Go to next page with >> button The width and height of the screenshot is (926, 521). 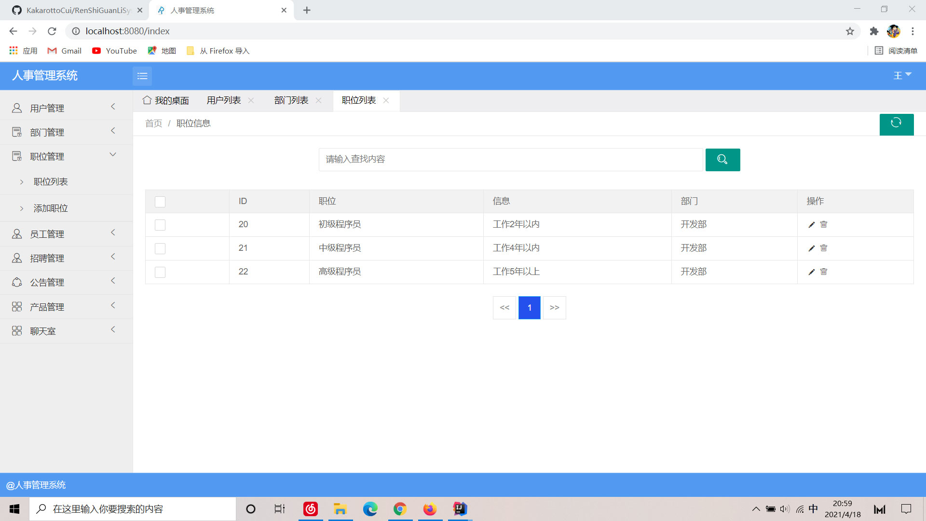pyautogui.click(x=554, y=308)
